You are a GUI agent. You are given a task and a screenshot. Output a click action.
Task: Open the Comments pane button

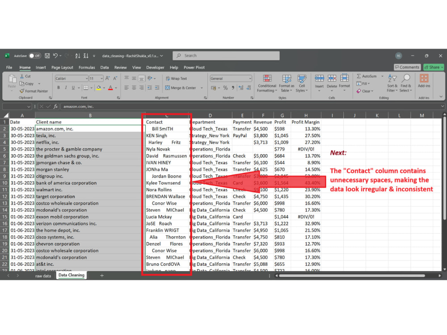[407, 67]
